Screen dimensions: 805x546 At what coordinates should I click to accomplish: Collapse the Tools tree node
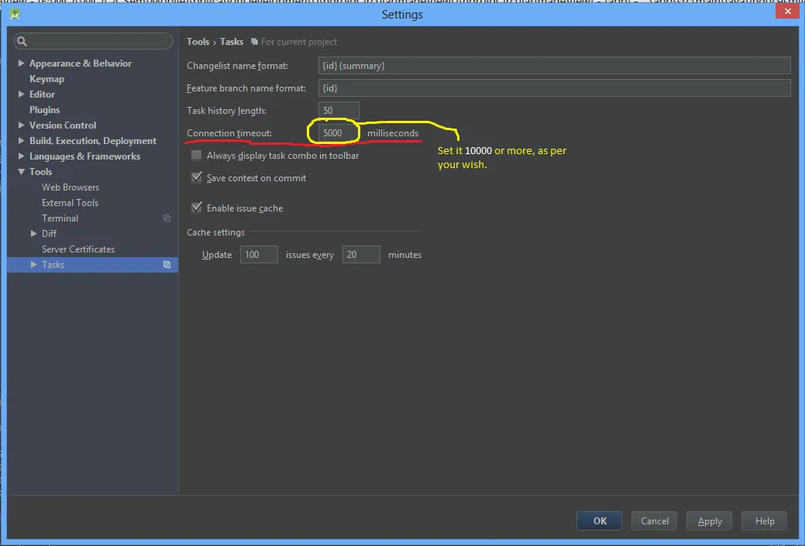19,171
